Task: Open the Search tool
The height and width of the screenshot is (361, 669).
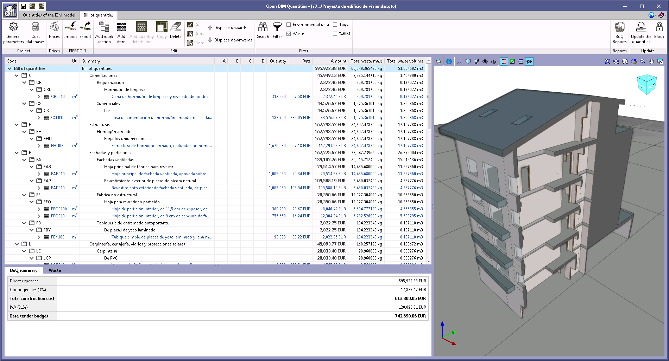Action: click(263, 31)
